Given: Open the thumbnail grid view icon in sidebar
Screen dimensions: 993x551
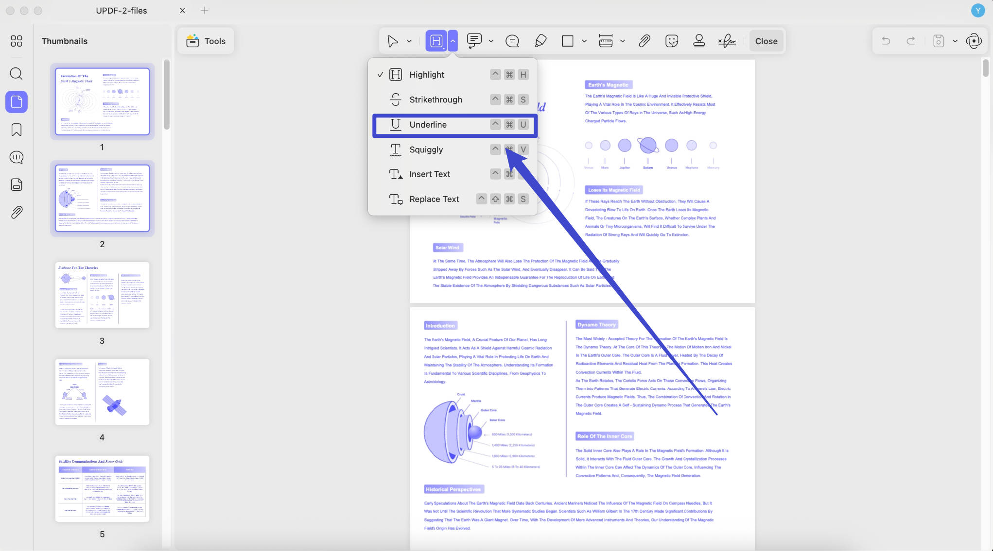Looking at the screenshot, I should [x=16, y=41].
